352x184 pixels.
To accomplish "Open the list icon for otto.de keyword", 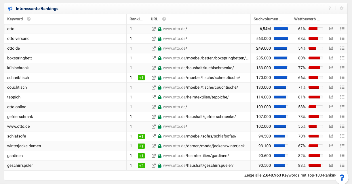I will click(x=342, y=48).
